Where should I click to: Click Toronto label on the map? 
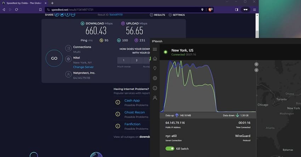click(x=282, y=99)
